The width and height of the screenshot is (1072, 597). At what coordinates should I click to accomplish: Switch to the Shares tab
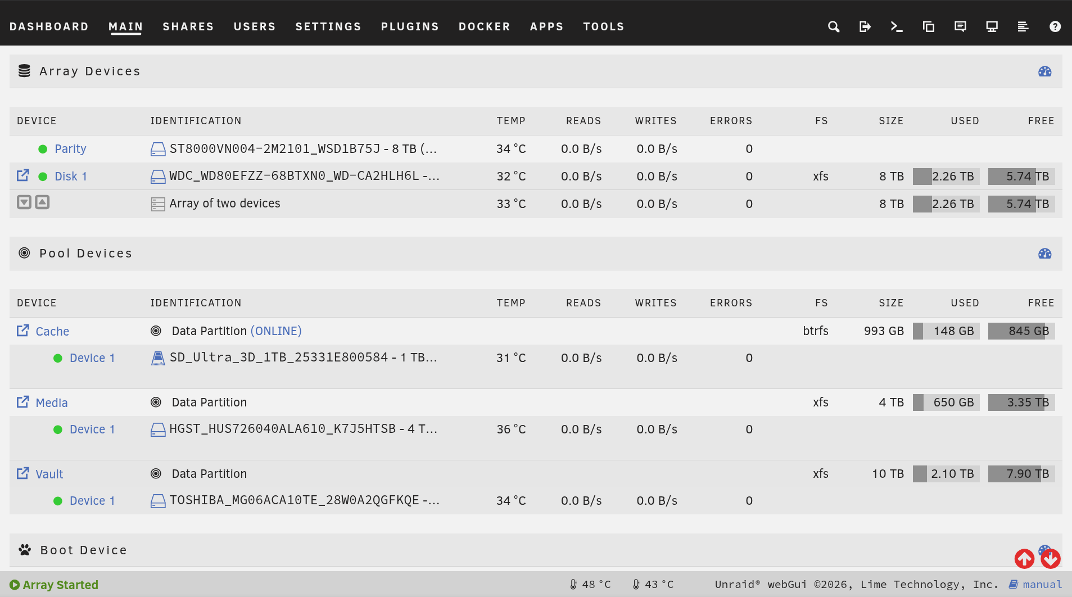188,26
